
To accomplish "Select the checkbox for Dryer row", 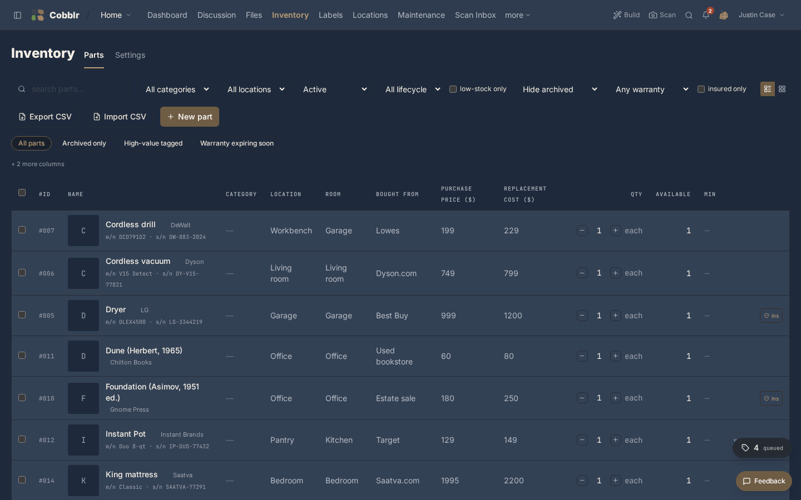I will (22, 314).
